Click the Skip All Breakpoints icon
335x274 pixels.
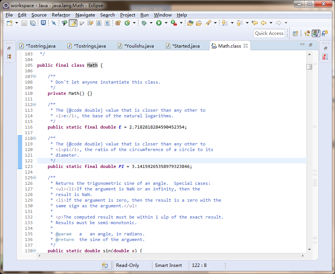[54, 23]
